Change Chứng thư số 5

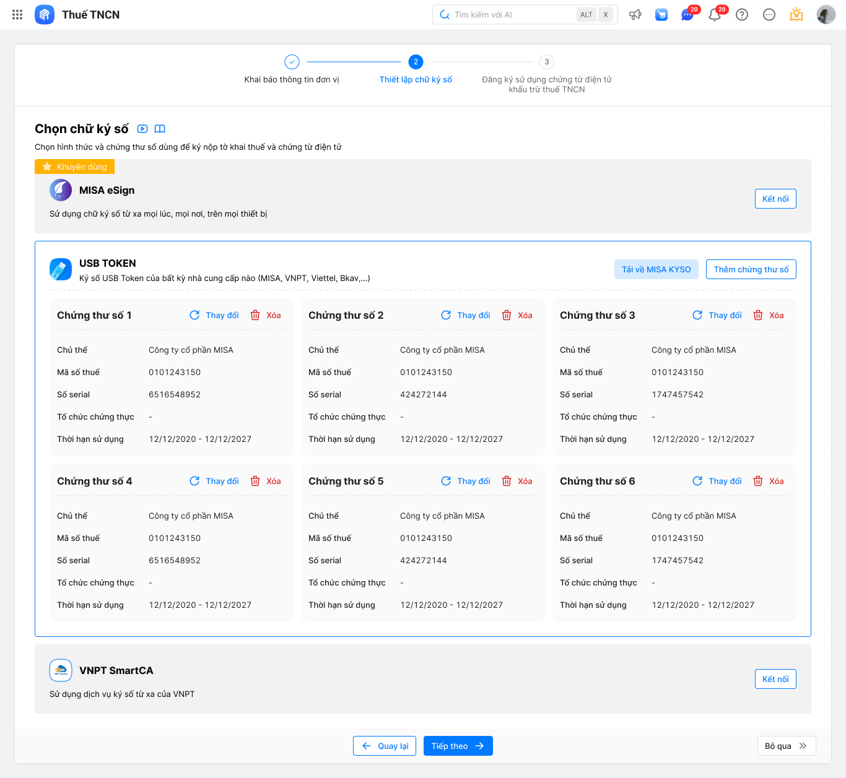point(466,481)
